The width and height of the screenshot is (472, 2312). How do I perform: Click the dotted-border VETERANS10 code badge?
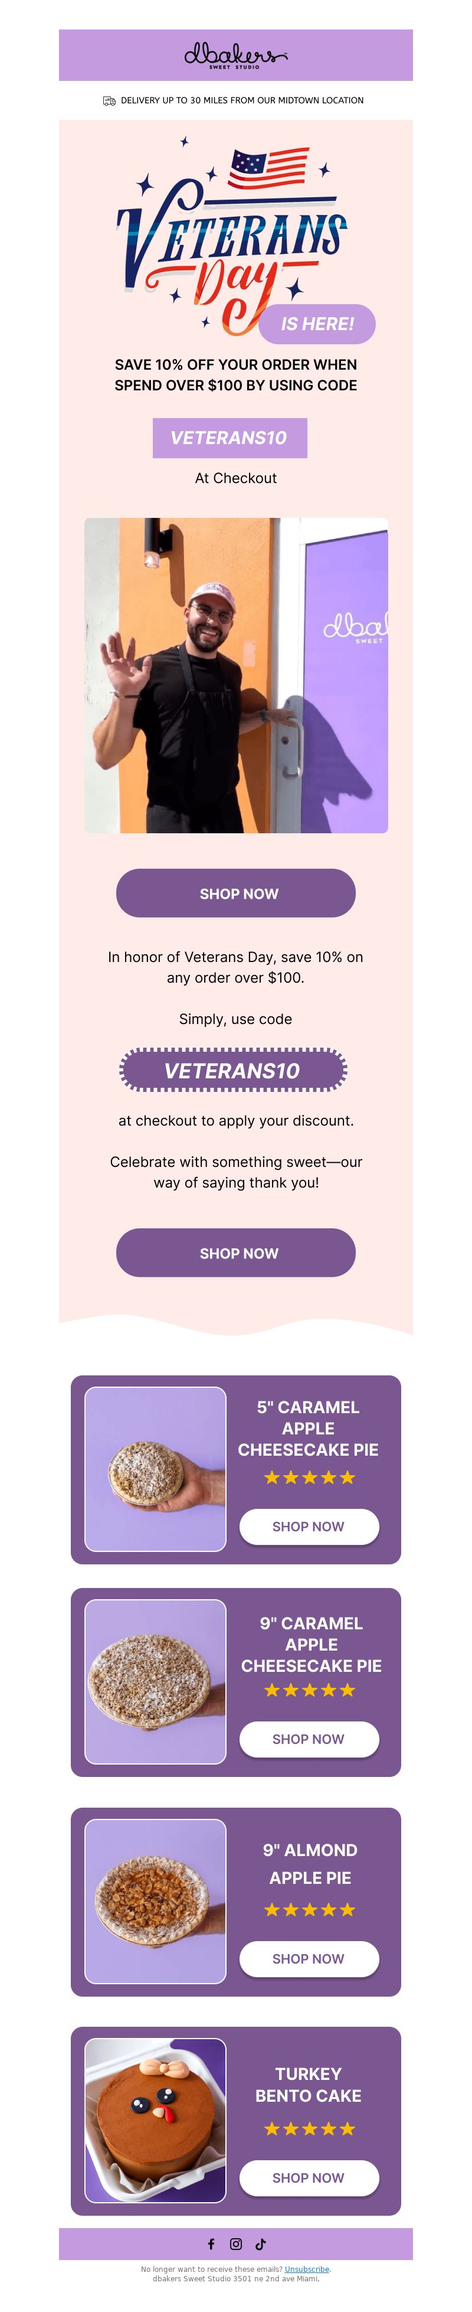tap(233, 1070)
